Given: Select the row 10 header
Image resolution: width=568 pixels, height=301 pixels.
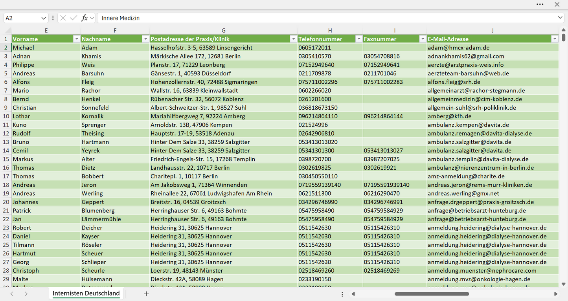Looking at the screenshot, I should tap(6, 116).
